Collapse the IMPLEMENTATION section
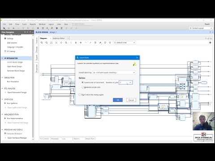 [2, 114]
